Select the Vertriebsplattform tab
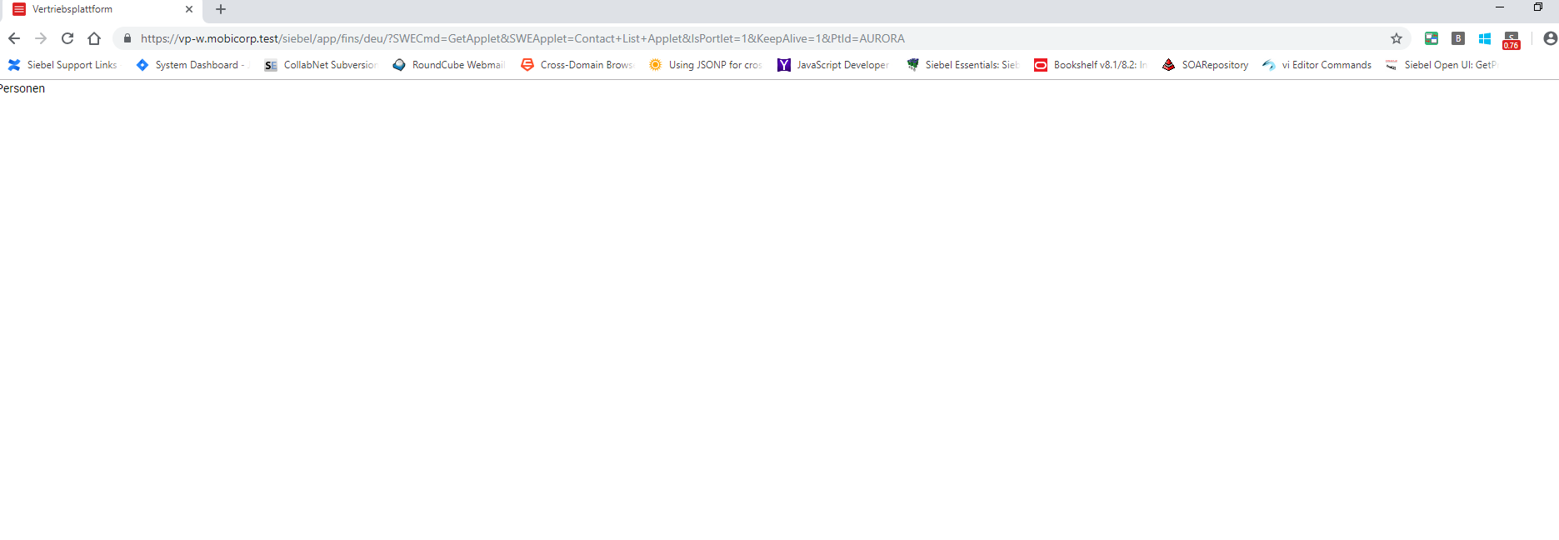The height and width of the screenshot is (540, 1559). click(x=102, y=9)
